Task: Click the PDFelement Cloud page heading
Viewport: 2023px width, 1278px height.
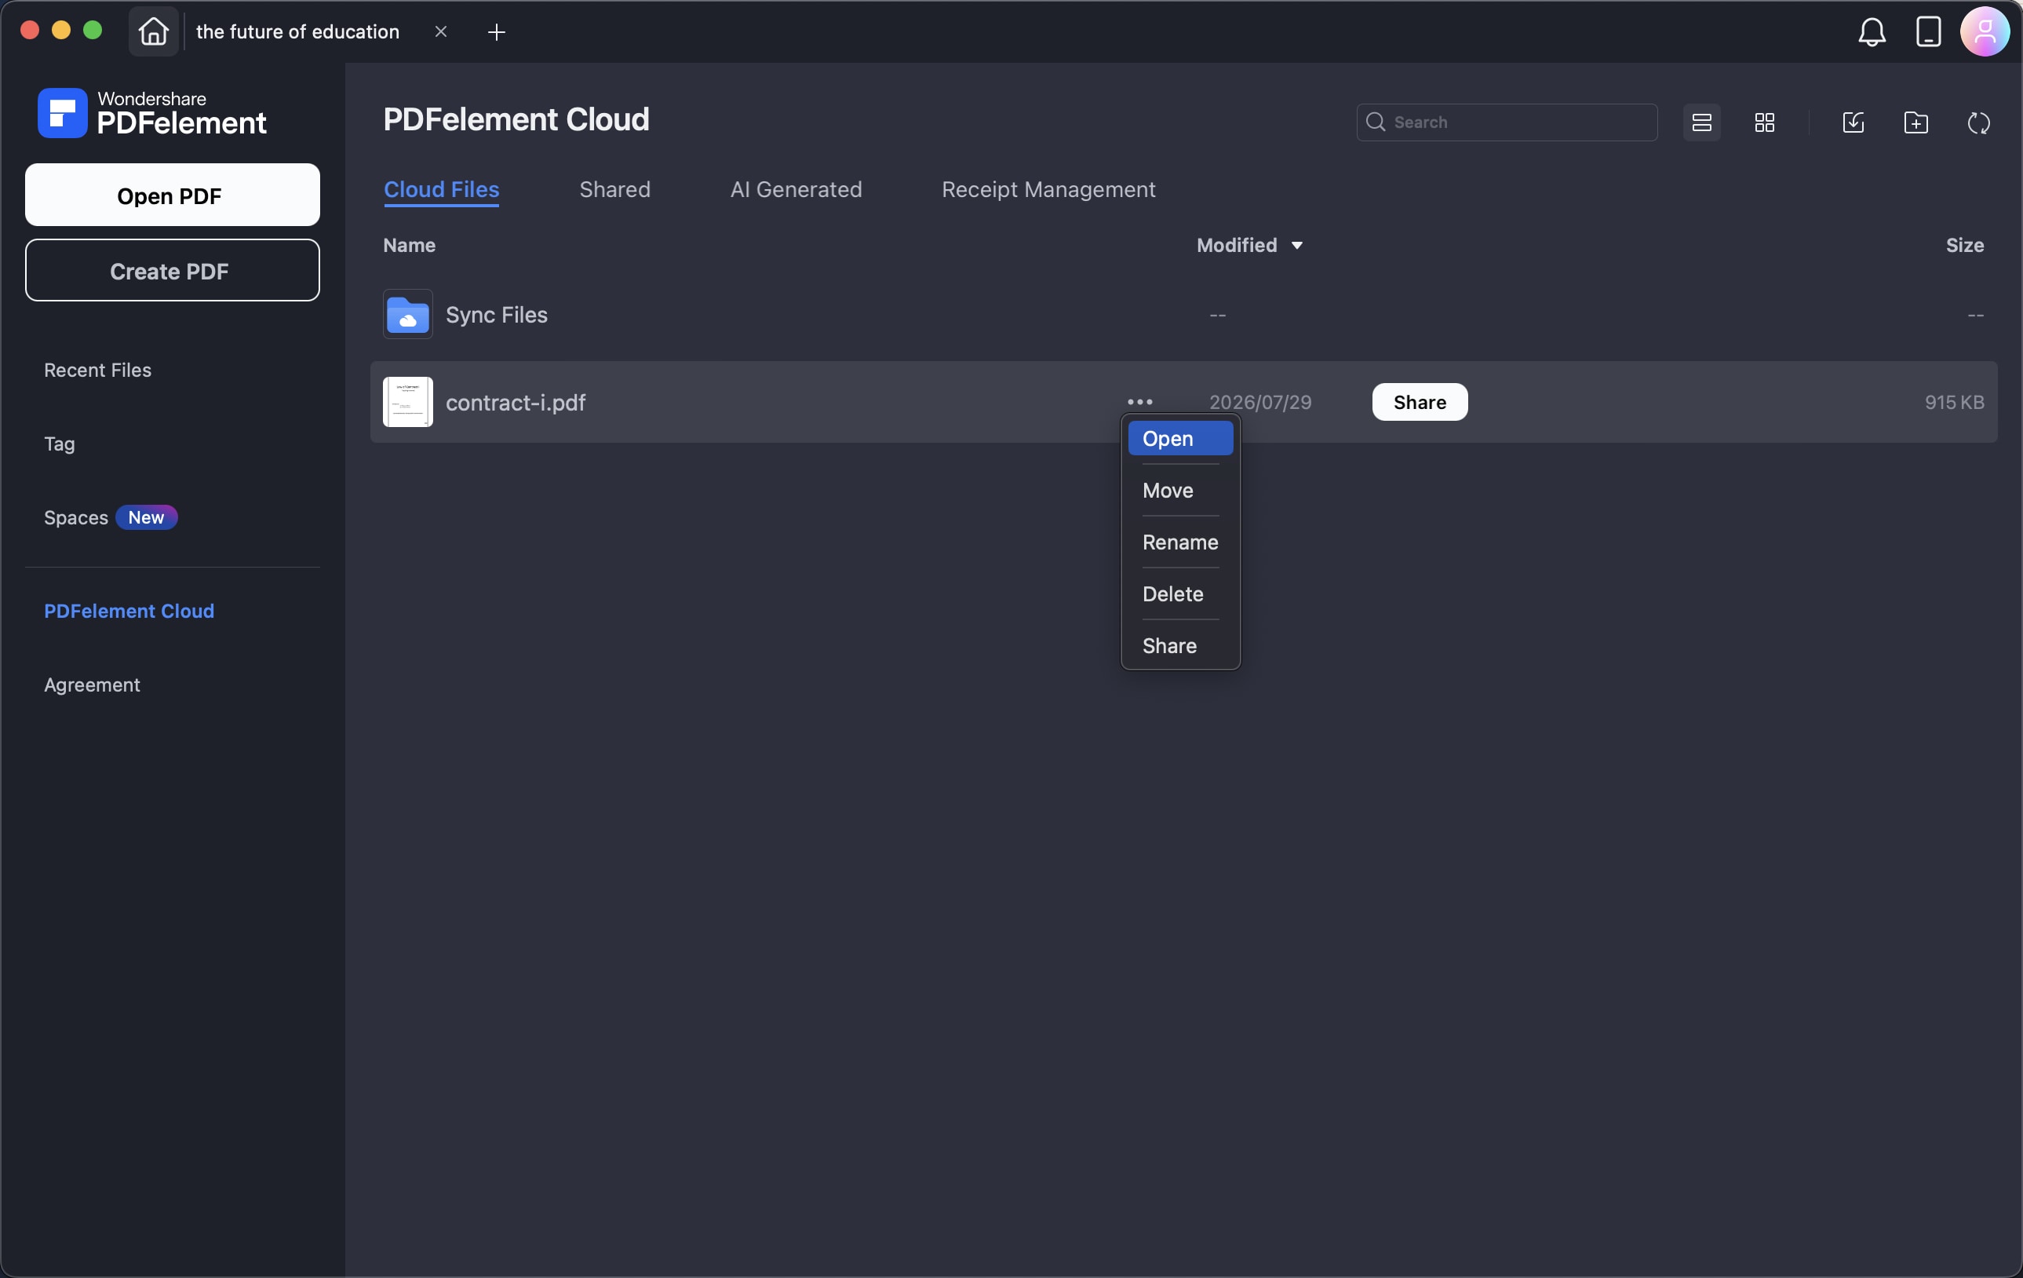Action: (516, 119)
